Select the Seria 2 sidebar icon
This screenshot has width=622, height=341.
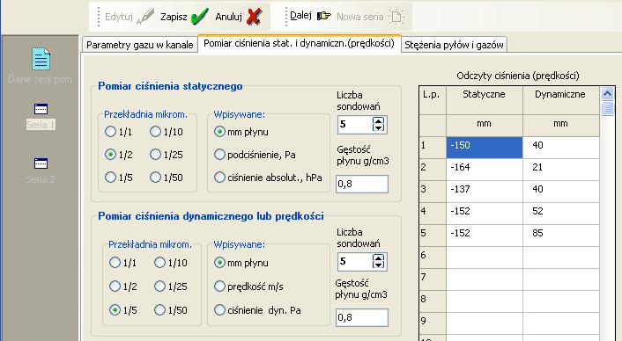41,163
